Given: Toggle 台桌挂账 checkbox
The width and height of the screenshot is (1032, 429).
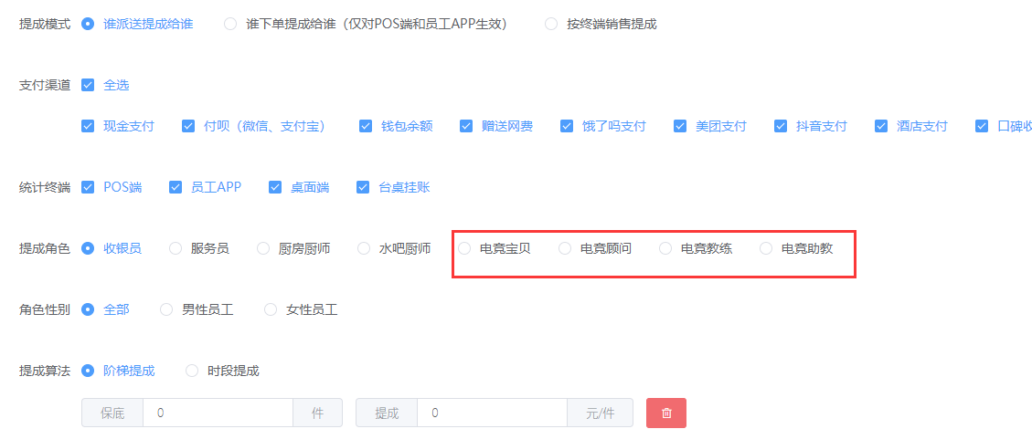Looking at the screenshot, I should click(363, 187).
